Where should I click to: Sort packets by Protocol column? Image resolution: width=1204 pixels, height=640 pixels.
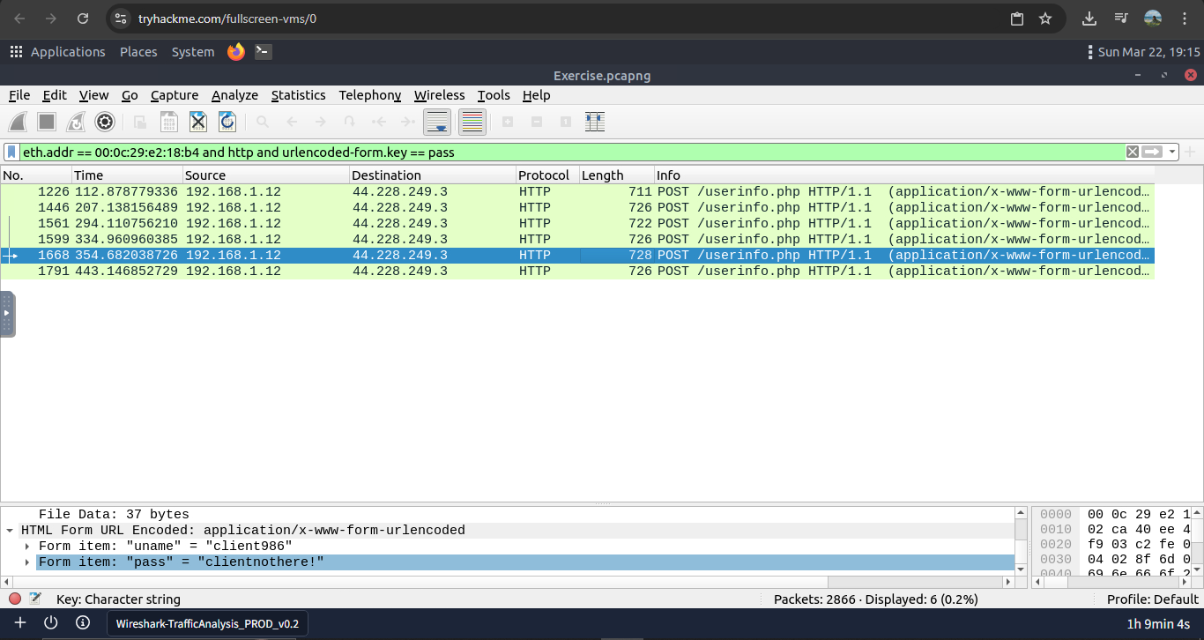(548, 175)
